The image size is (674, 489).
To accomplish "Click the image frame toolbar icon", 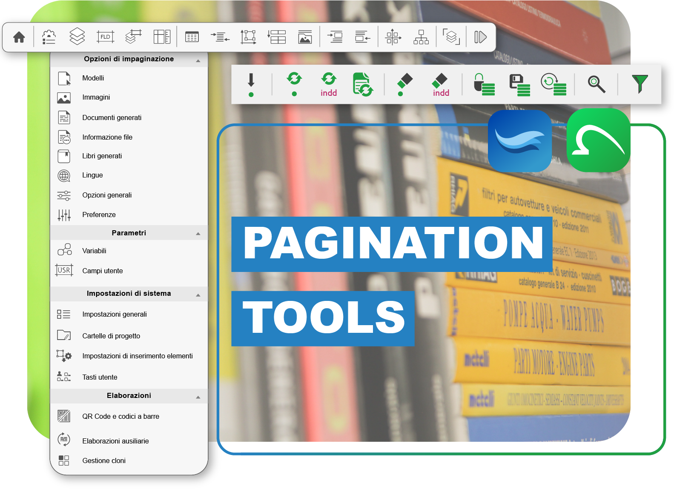I will pos(305,37).
